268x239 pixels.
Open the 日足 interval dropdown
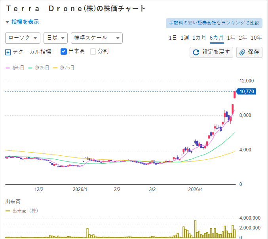(55, 38)
